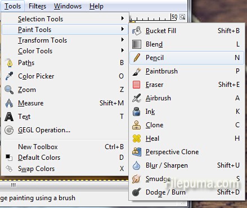This screenshot has height=208, width=247.
Task: Click the Blend gradient icon
Action: tap(137, 44)
